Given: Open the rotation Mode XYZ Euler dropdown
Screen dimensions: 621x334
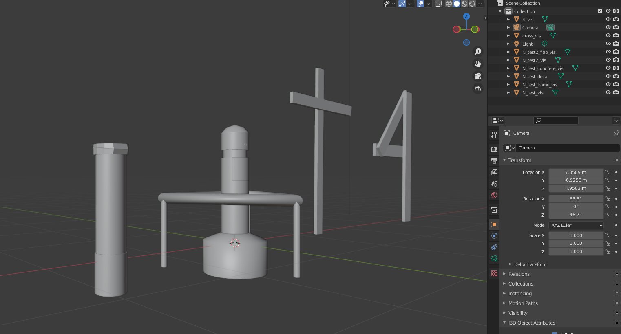Looking at the screenshot, I should 576,225.
